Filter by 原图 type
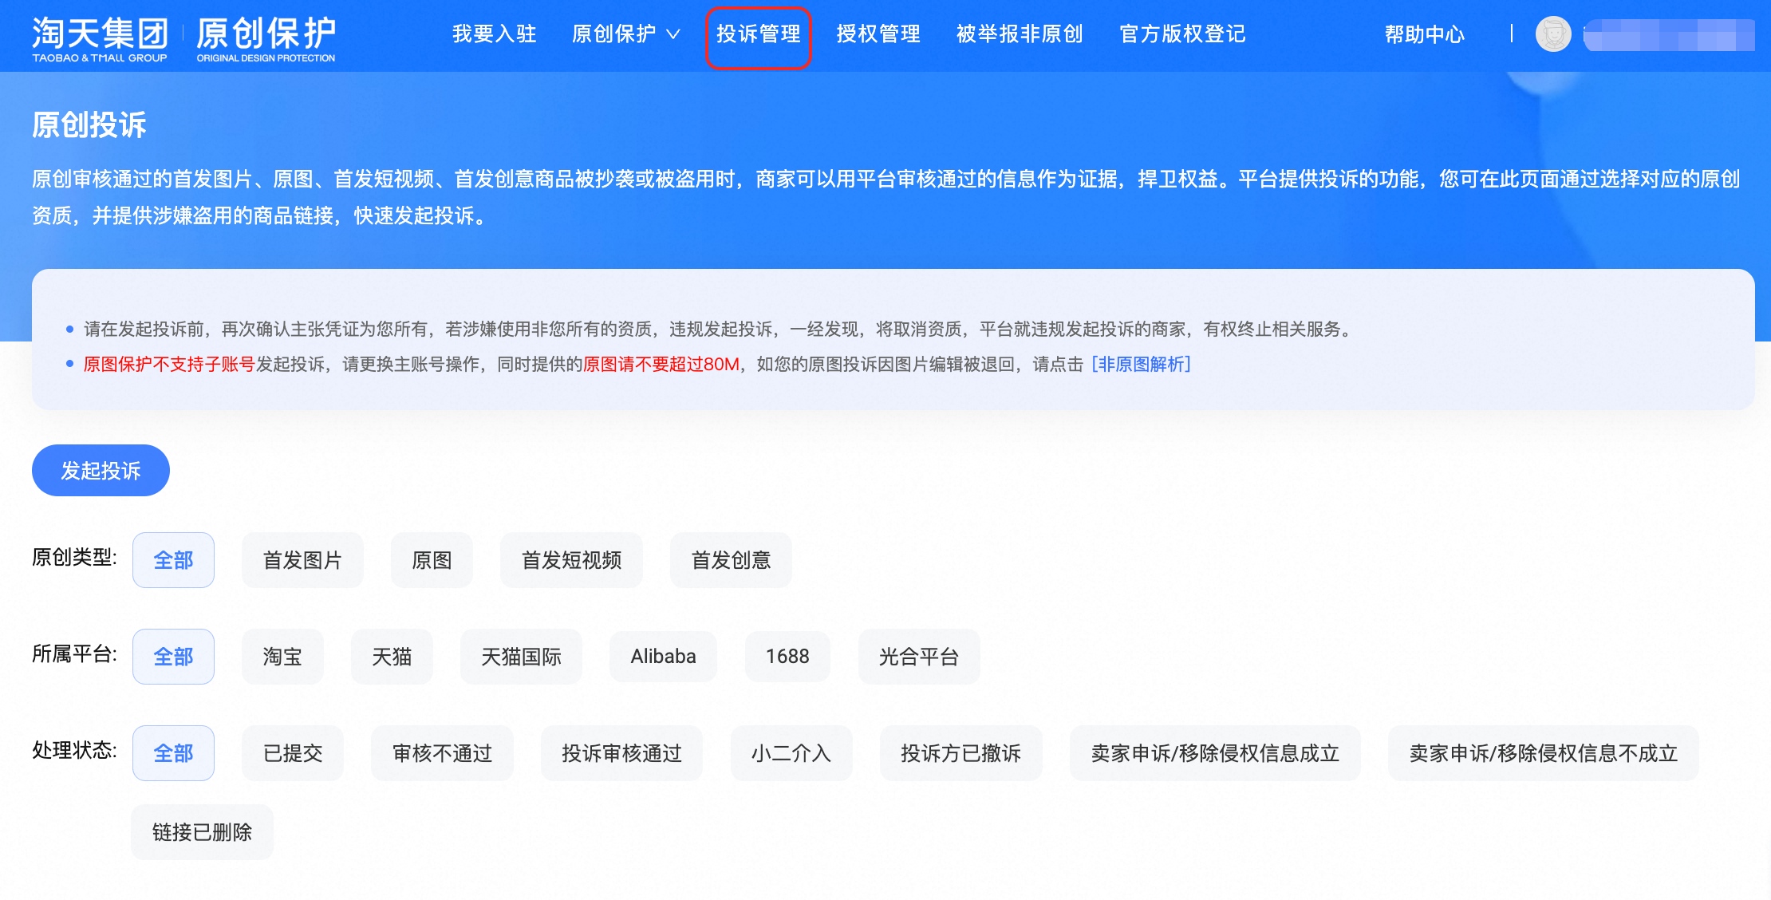 [432, 560]
